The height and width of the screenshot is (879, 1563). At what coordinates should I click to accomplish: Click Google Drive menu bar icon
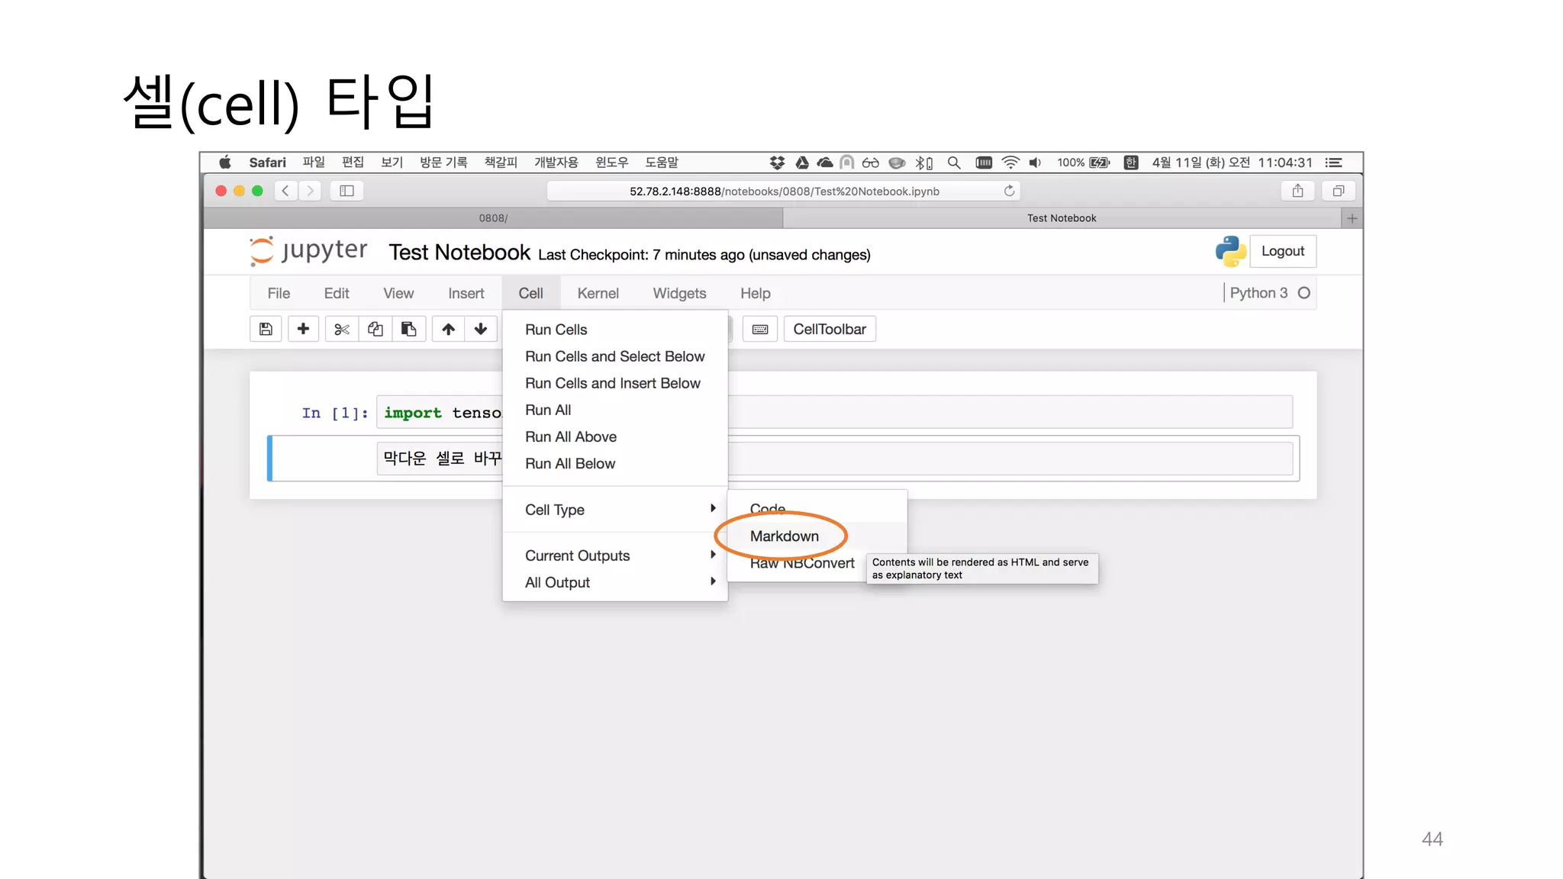tap(802, 163)
